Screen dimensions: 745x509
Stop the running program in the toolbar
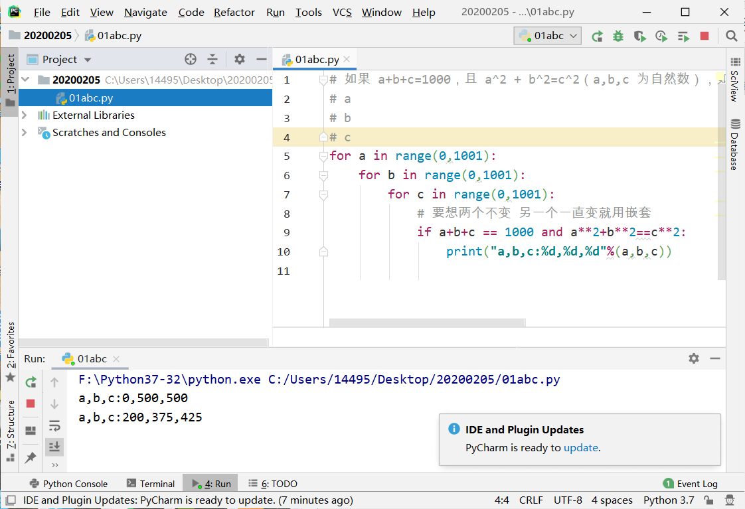[704, 36]
